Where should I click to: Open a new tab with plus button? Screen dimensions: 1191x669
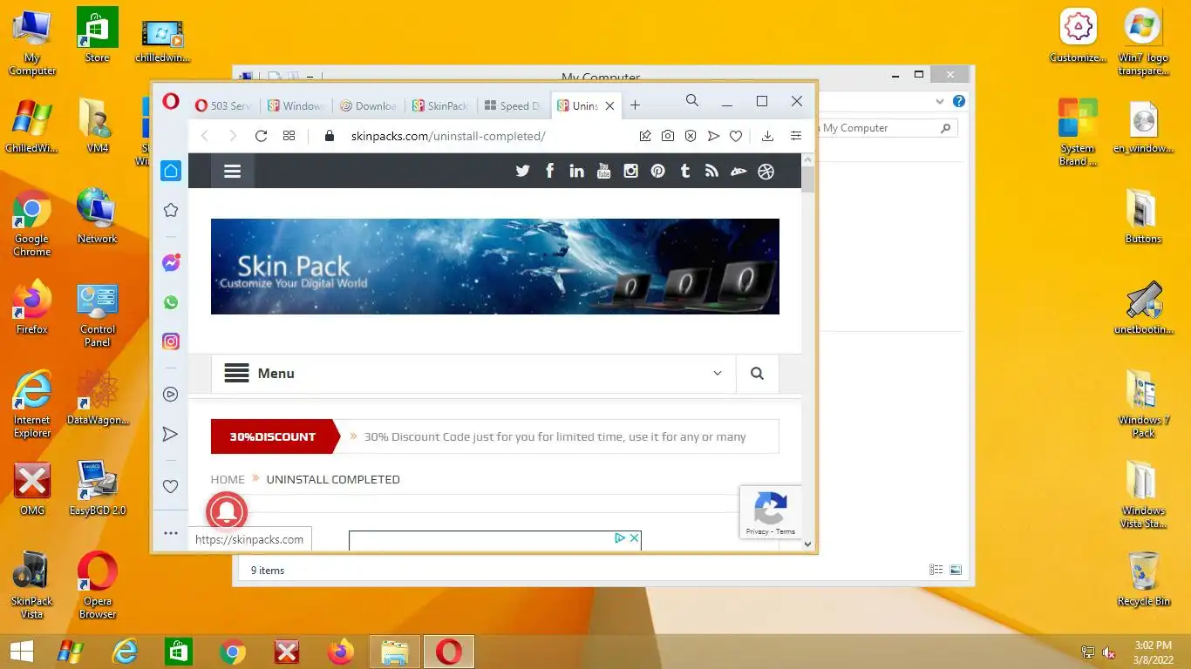[x=636, y=105]
